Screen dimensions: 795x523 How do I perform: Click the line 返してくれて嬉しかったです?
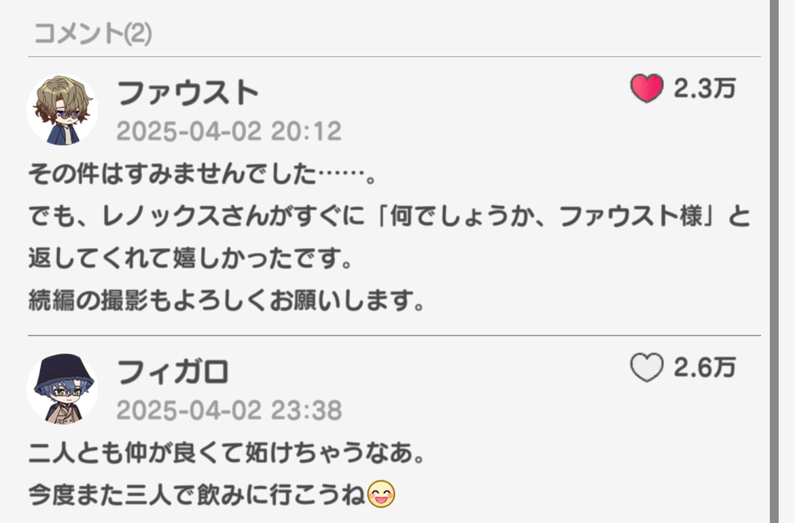(190, 259)
